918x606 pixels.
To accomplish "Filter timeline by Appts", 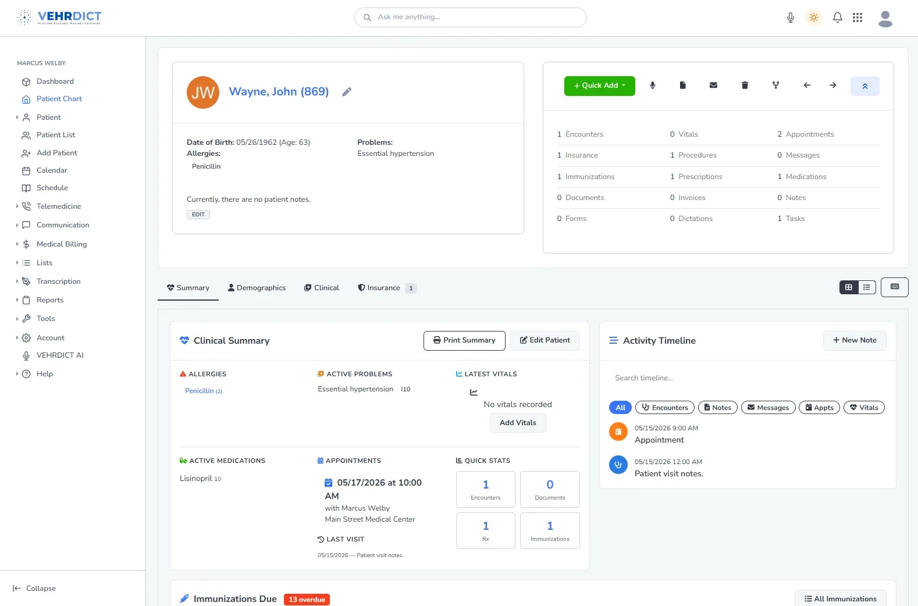I will coord(819,408).
